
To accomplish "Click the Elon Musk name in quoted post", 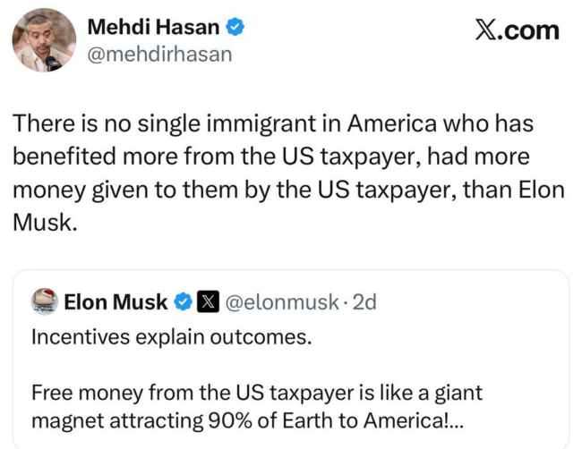I will [116, 303].
